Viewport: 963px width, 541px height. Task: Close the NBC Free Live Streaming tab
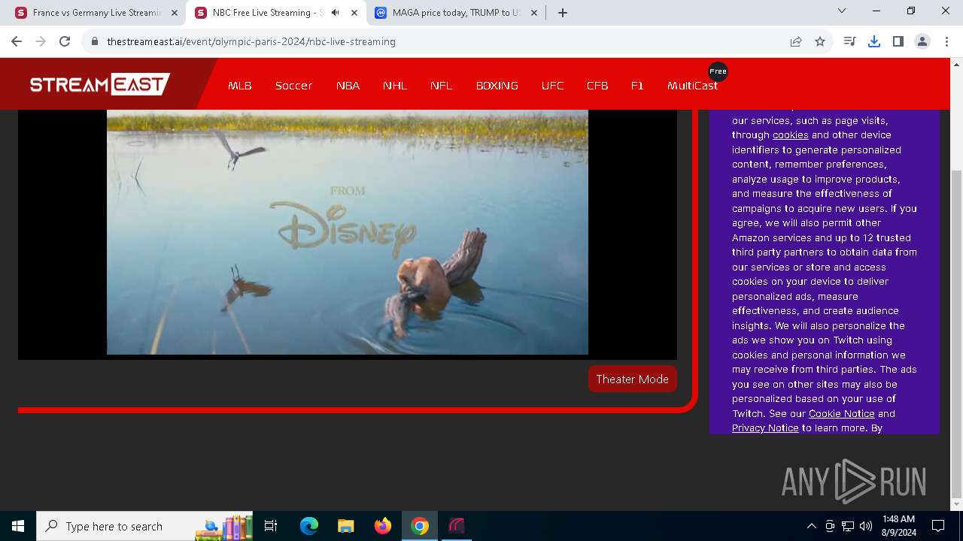(x=354, y=13)
